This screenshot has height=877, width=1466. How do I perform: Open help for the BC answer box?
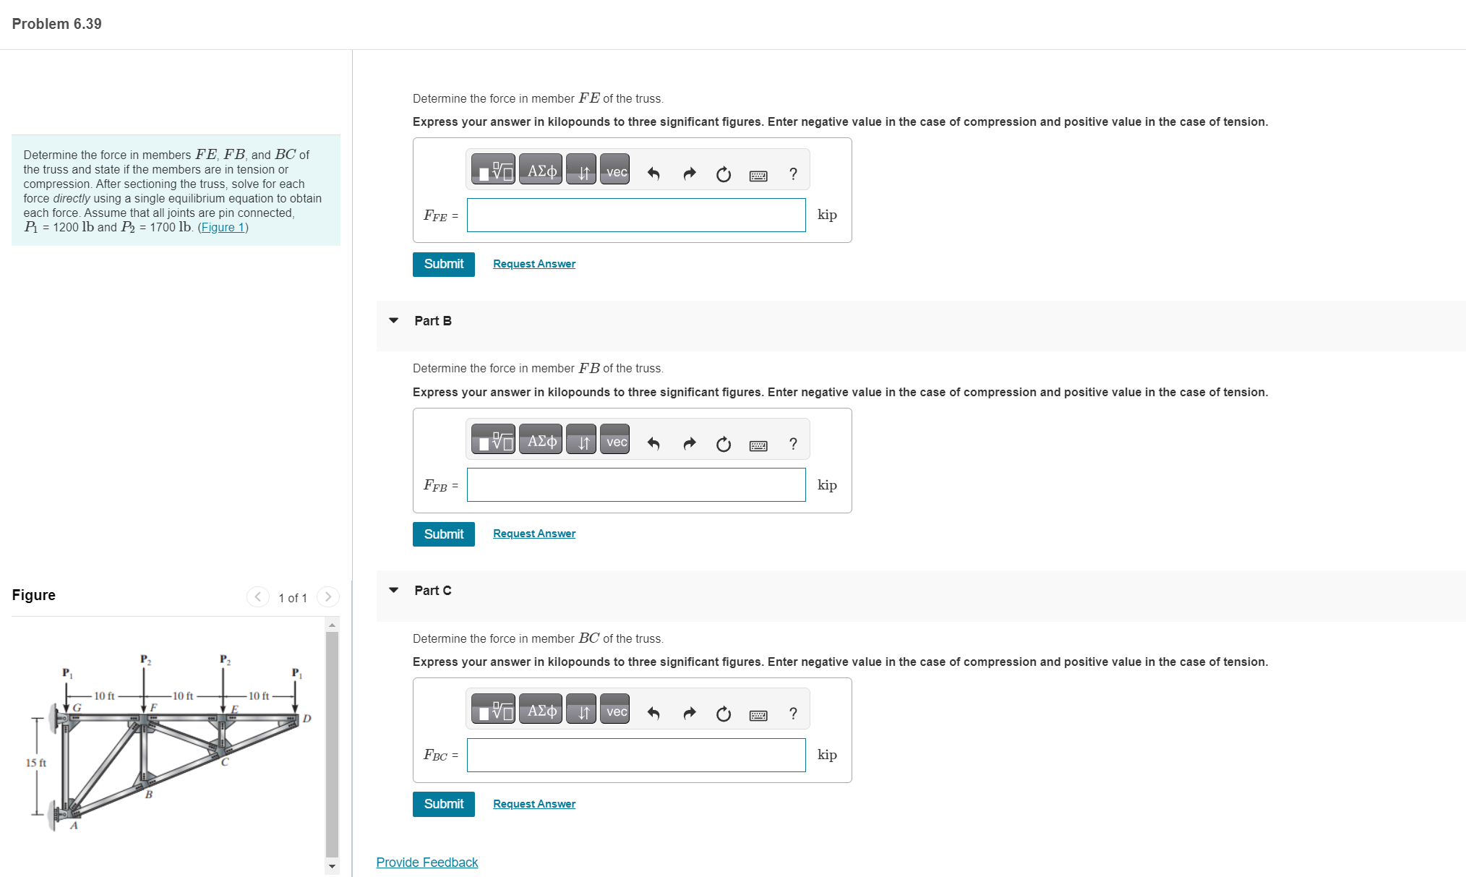(793, 714)
